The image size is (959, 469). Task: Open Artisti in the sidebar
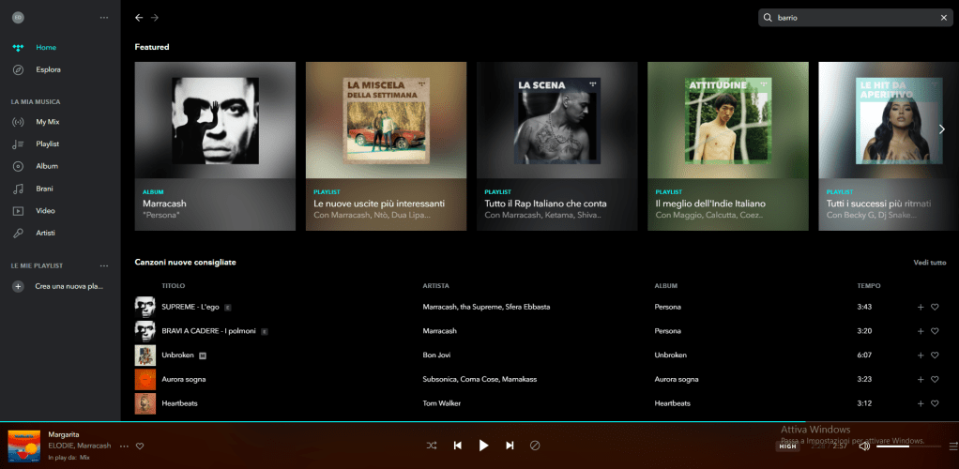[x=47, y=233]
